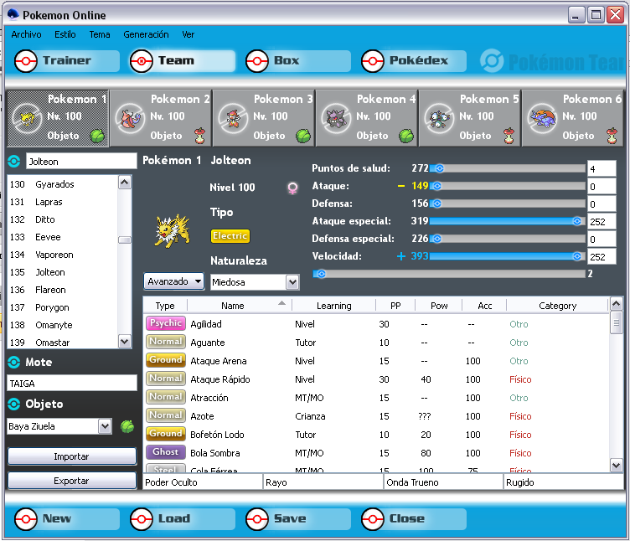Click the Pokemon Online app icon in title bar

pyautogui.click(x=13, y=15)
